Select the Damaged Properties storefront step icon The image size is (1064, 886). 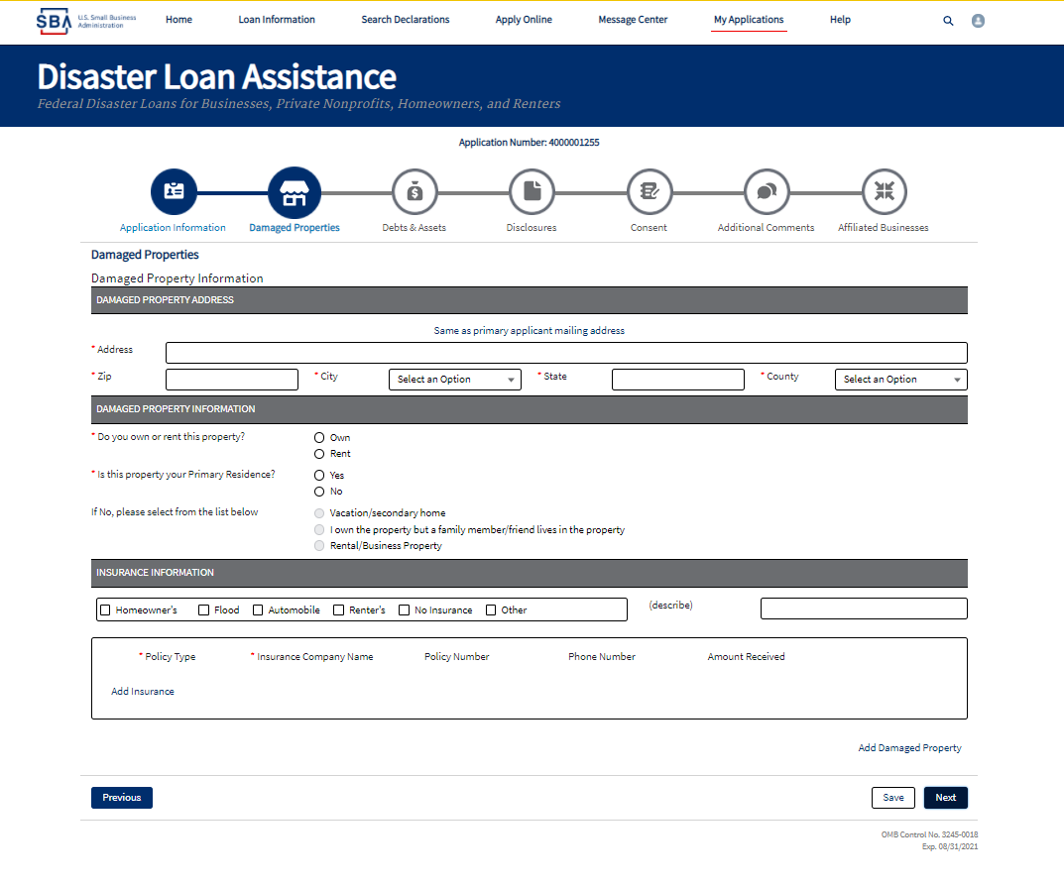point(295,192)
